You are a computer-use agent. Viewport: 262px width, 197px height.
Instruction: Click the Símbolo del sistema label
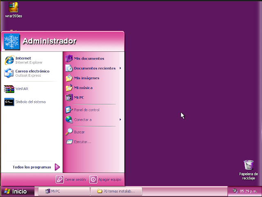coord(30,102)
